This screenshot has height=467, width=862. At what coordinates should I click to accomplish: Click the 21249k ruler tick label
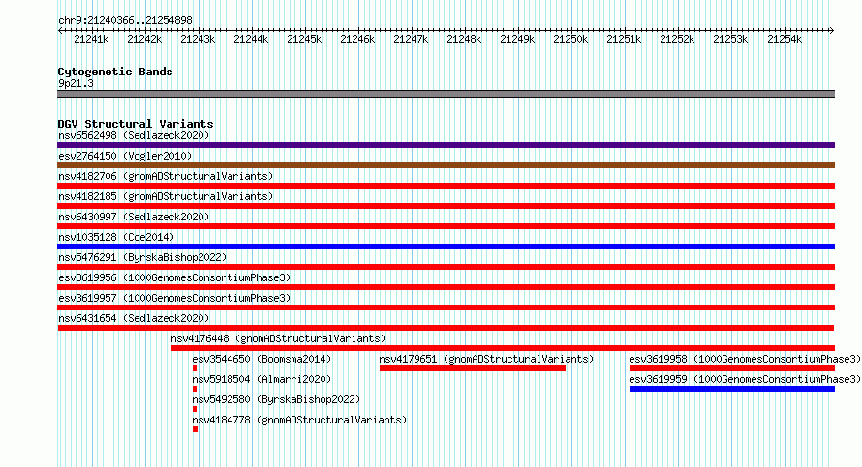click(x=517, y=39)
